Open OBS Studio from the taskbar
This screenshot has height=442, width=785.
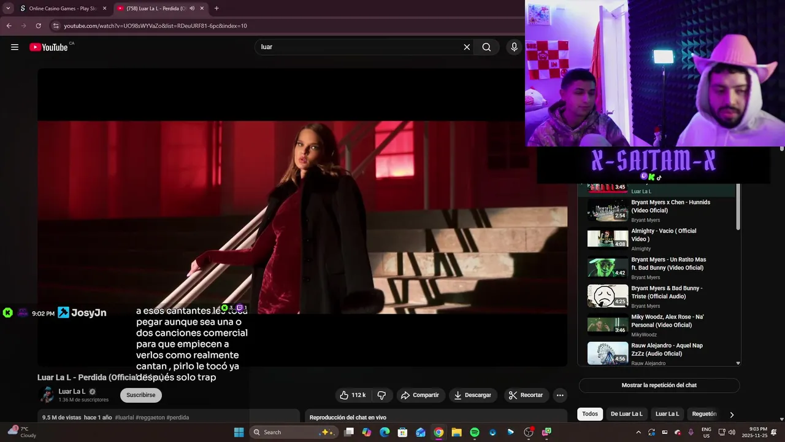point(529,432)
